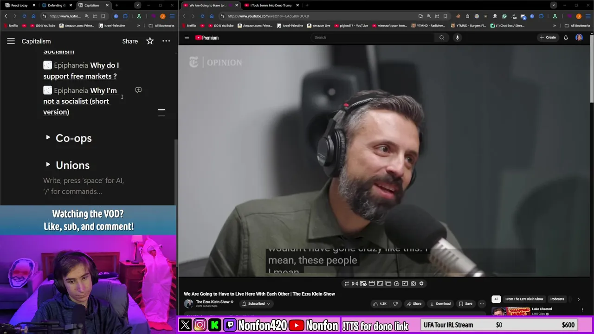Add a comment on the 'Why I'm not a socialist' line
This screenshot has width=594, height=334.
[138, 90]
